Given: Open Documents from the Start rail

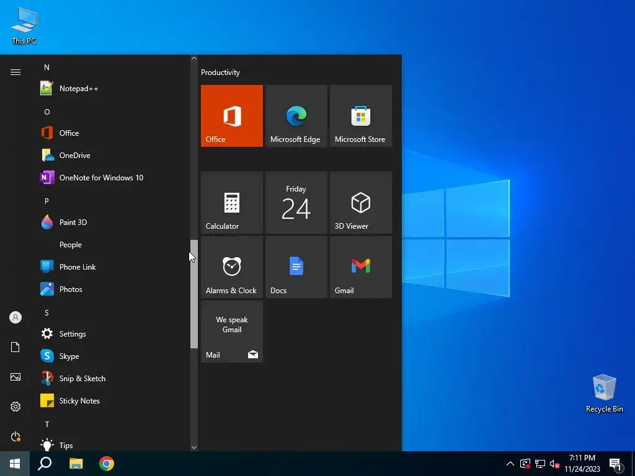Looking at the screenshot, I should click(x=16, y=347).
